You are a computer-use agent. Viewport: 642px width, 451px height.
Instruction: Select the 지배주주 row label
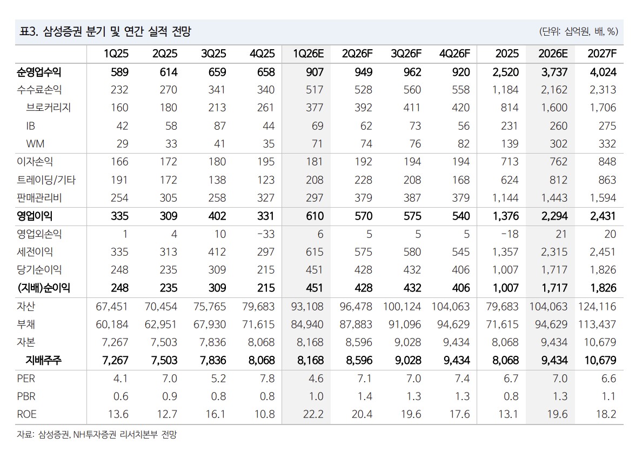pyautogui.click(x=43, y=360)
